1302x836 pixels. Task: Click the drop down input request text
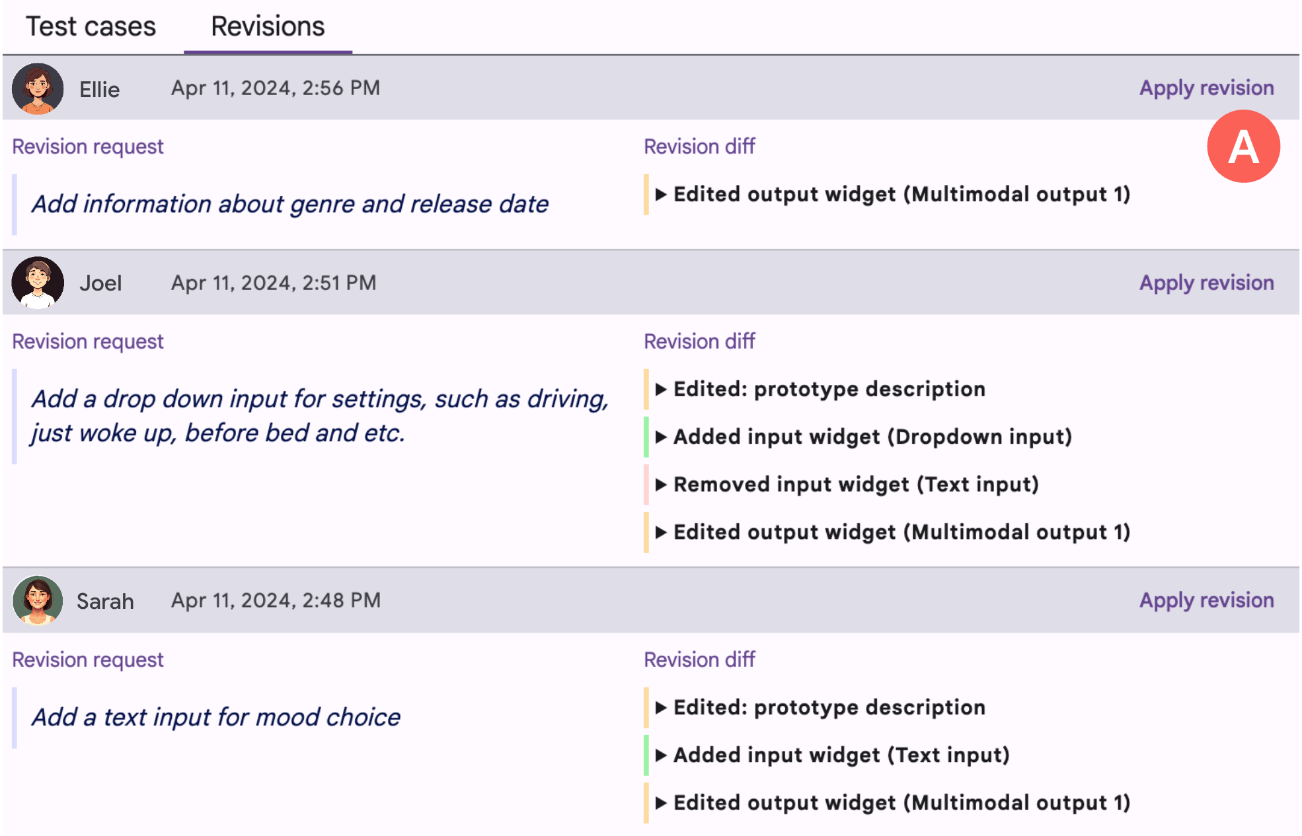[x=319, y=416]
